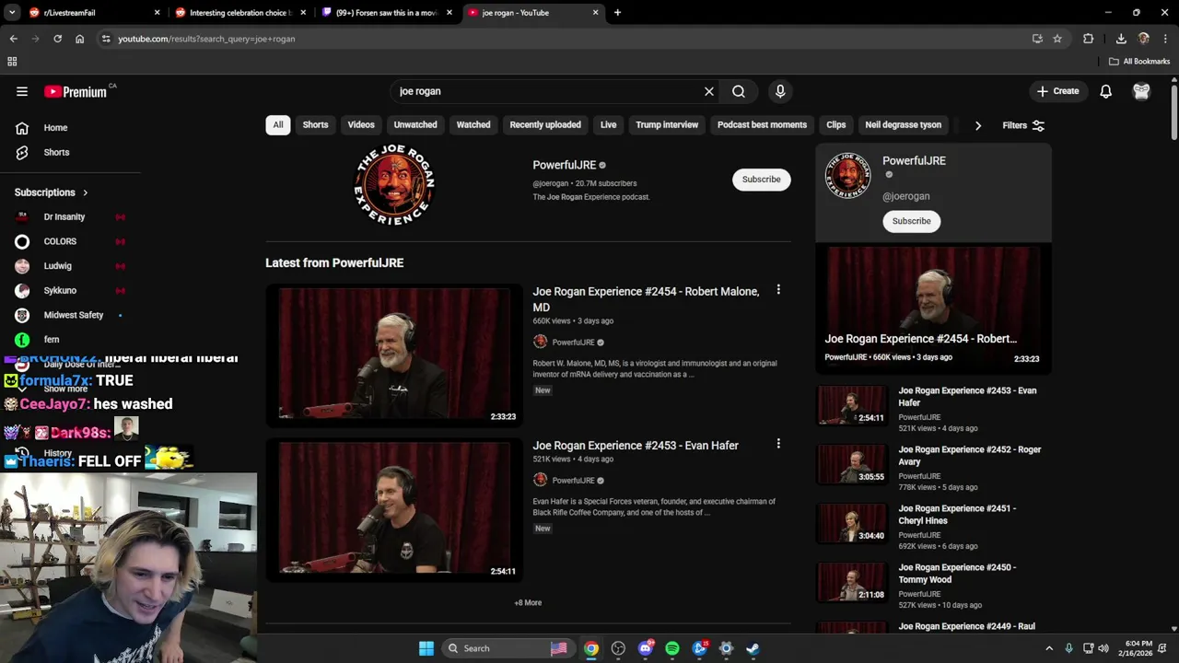Image resolution: width=1179 pixels, height=663 pixels.
Task: Open YouTube notifications bell
Action: click(1105, 91)
